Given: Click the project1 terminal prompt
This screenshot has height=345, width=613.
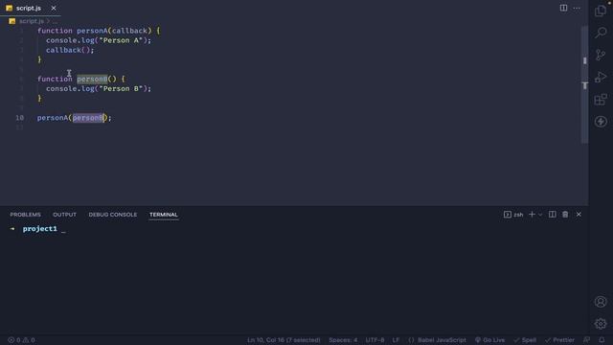Looking at the screenshot, I should click(39, 229).
